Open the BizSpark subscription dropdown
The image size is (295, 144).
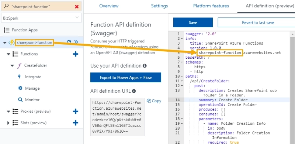click(41, 18)
